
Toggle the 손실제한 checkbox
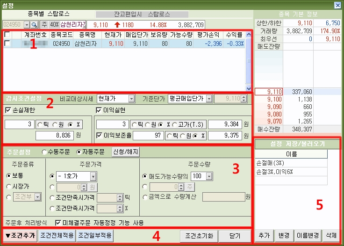(x=8, y=110)
